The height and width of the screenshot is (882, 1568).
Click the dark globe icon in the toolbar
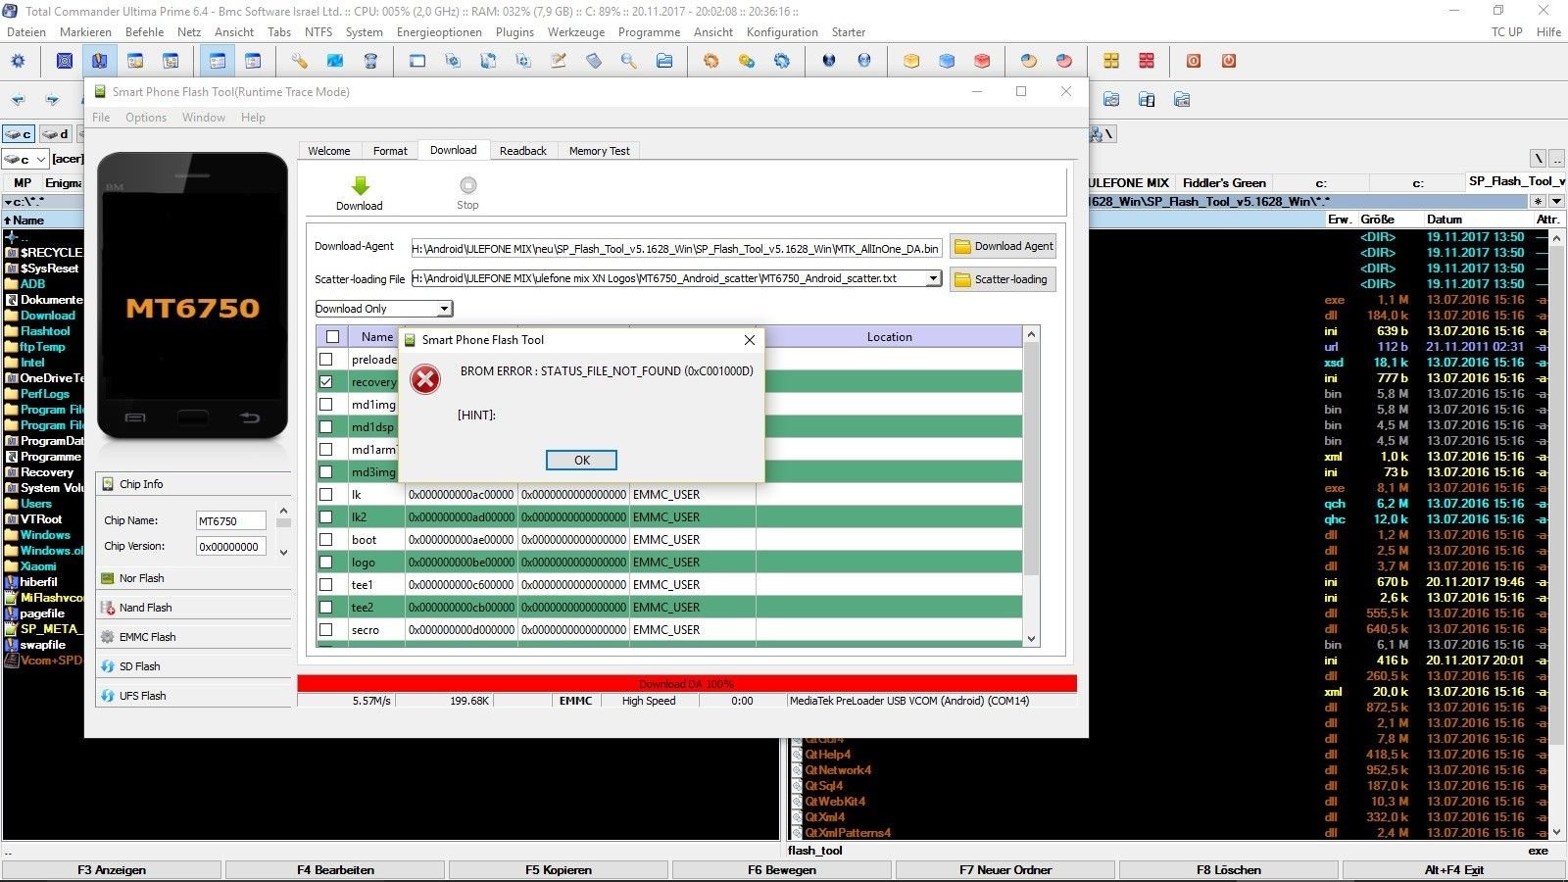(829, 61)
